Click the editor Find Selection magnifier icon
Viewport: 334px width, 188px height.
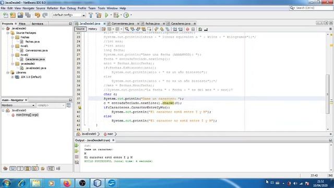tap(127, 29)
